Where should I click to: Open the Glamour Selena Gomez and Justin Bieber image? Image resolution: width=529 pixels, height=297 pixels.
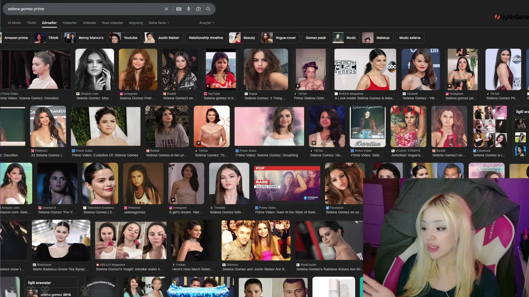(256, 240)
